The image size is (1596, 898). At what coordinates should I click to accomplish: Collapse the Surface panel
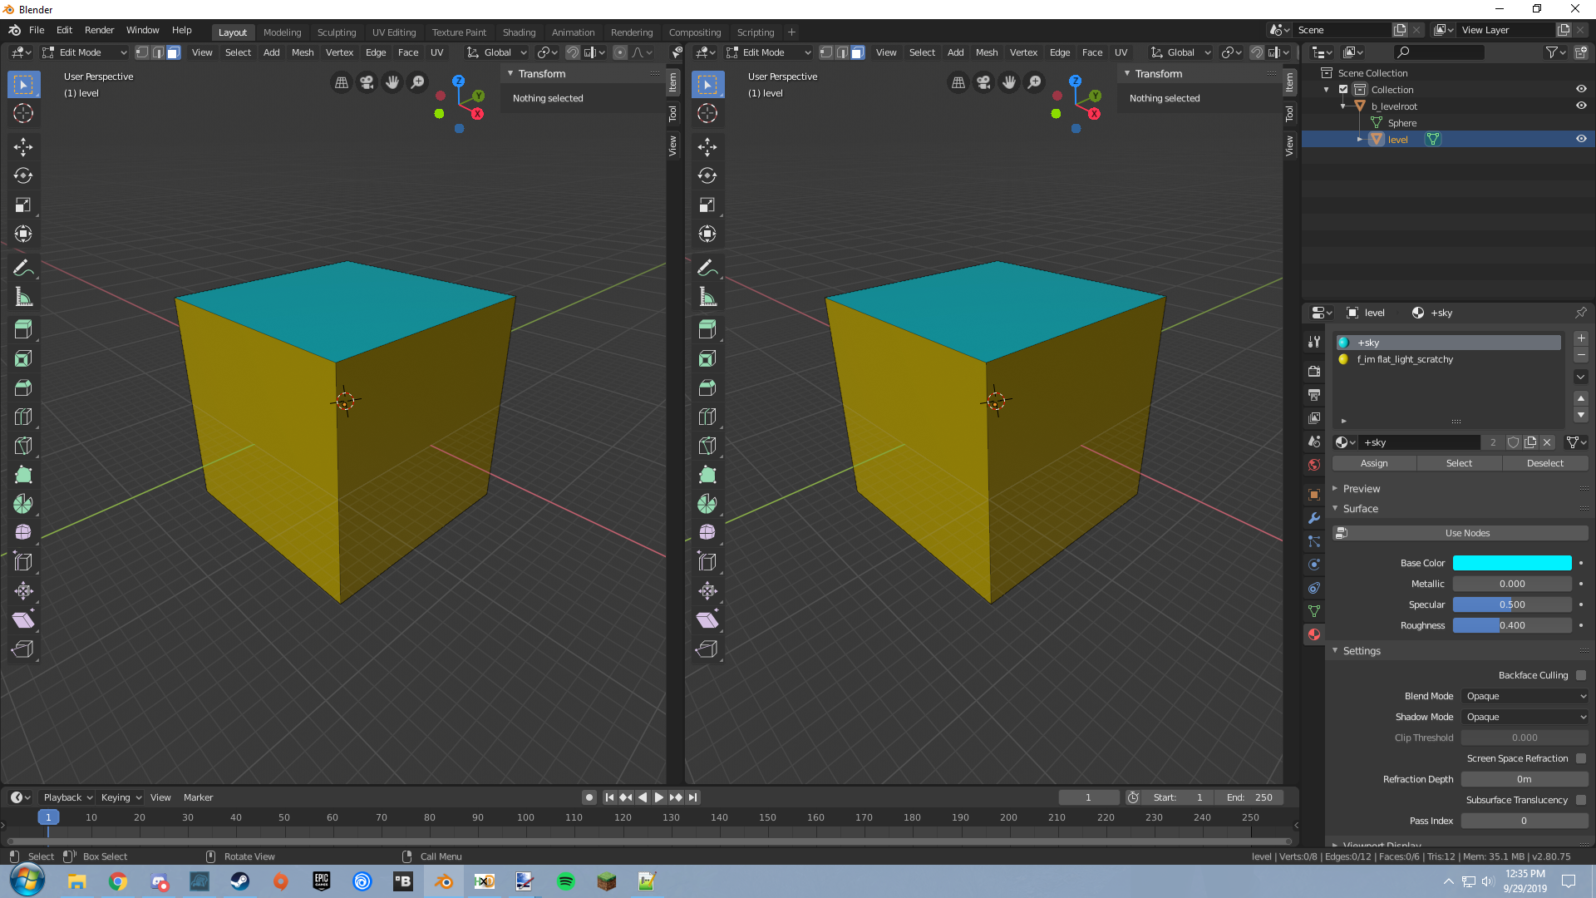[x=1361, y=508]
